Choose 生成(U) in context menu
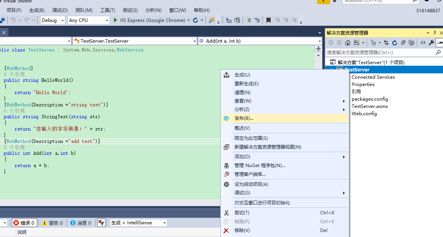 [x=284, y=75]
